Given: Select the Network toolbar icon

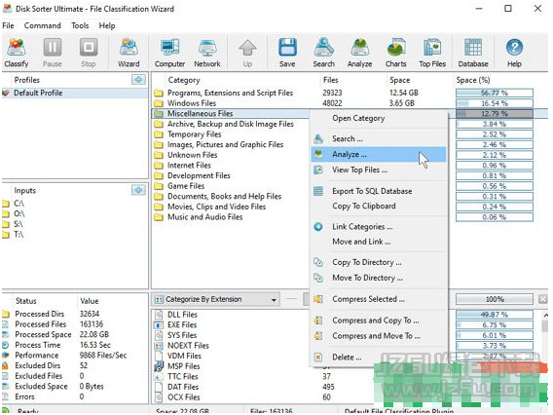Looking at the screenshot, I should coord(207,53).
